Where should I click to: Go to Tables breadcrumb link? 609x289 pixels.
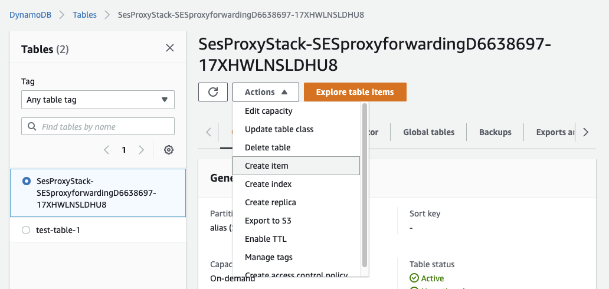click(84, 15)
